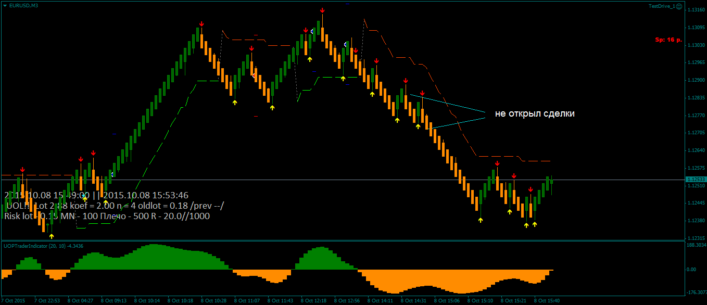Select the 'не открыл сделки' chart text label
The width and height of the screenshot is (707, 305).
point(535,113)
